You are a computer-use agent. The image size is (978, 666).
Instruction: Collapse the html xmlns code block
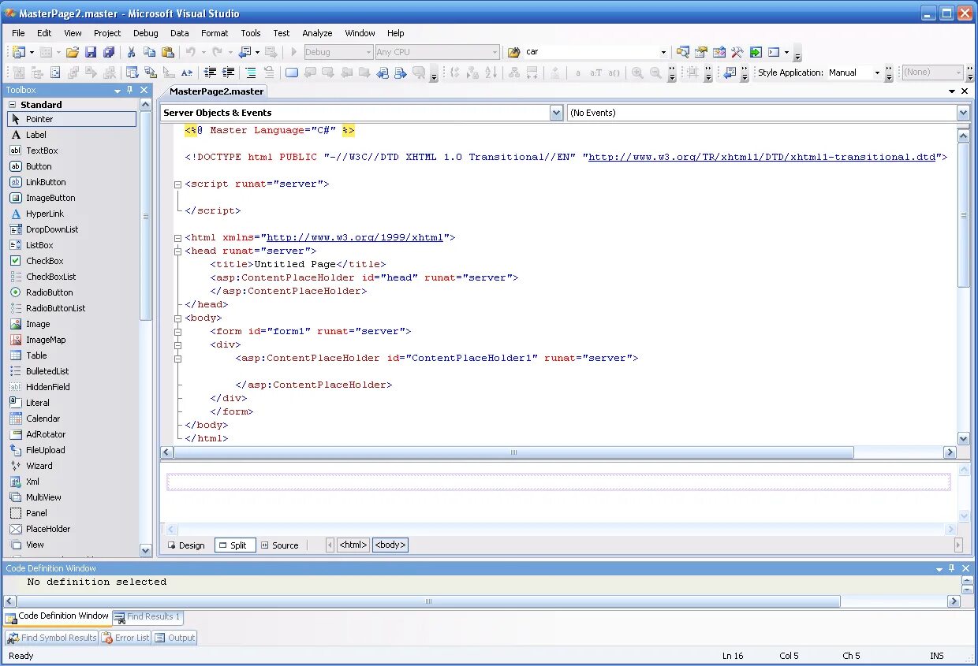point(177,237)
